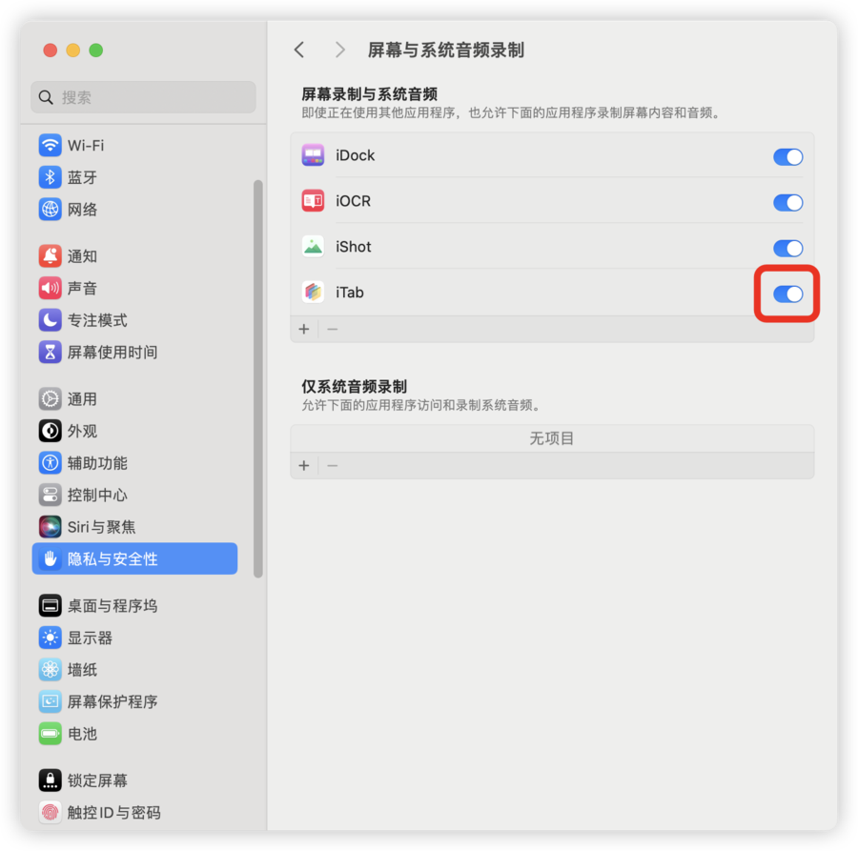Focus the 搜索 search field

point(143,97)
